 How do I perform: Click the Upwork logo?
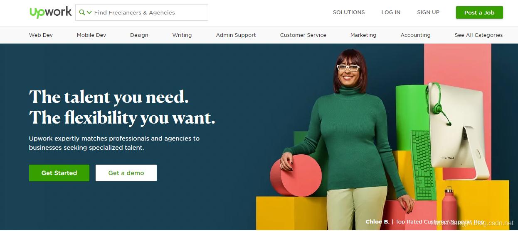(x=50, y=12)
